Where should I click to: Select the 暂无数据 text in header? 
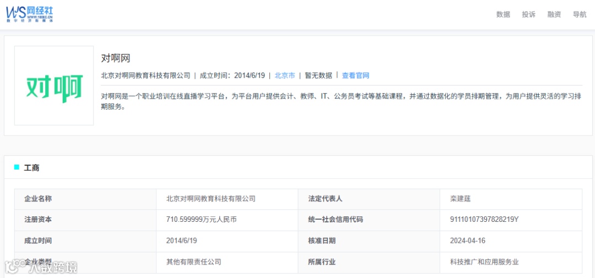[x=318, y=75]
